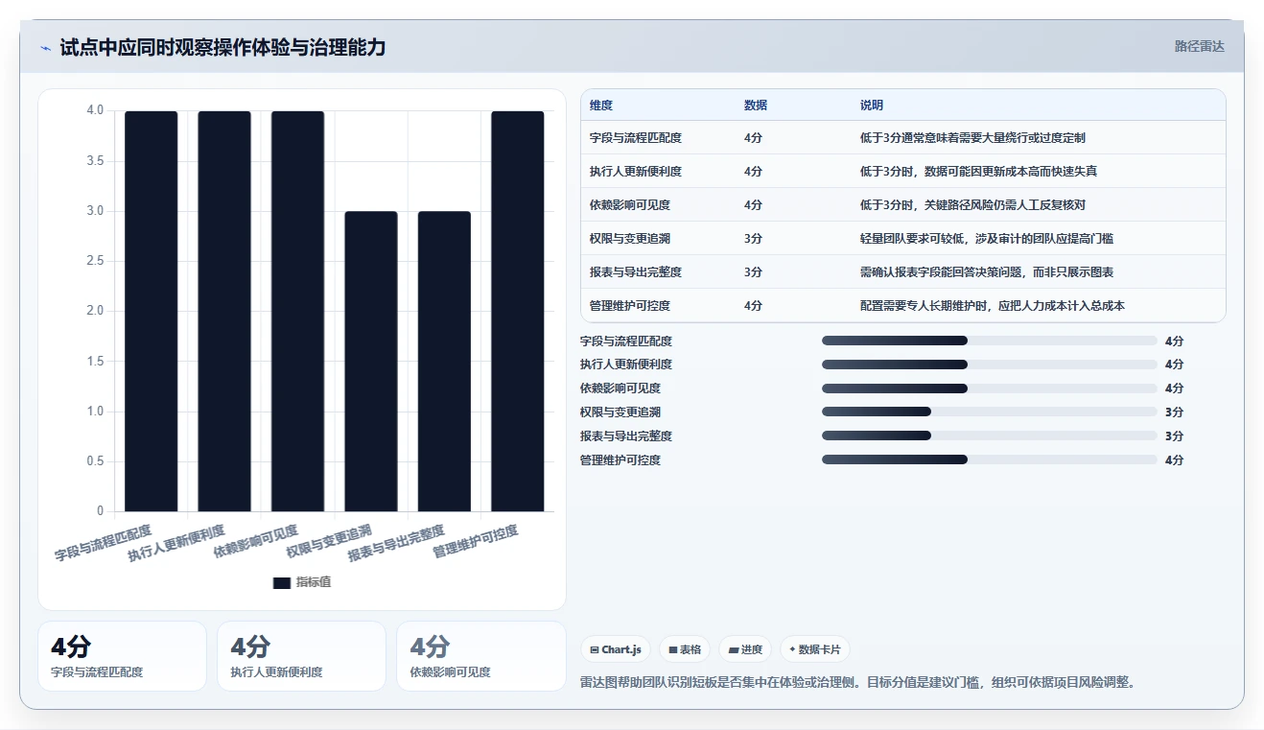
Task: Click the 管理维护可控度 progress bar
Action: click(990, 459)
